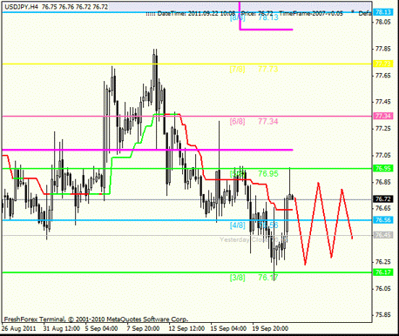Select the blue 76.56 axis price tag

click(383, 220)
